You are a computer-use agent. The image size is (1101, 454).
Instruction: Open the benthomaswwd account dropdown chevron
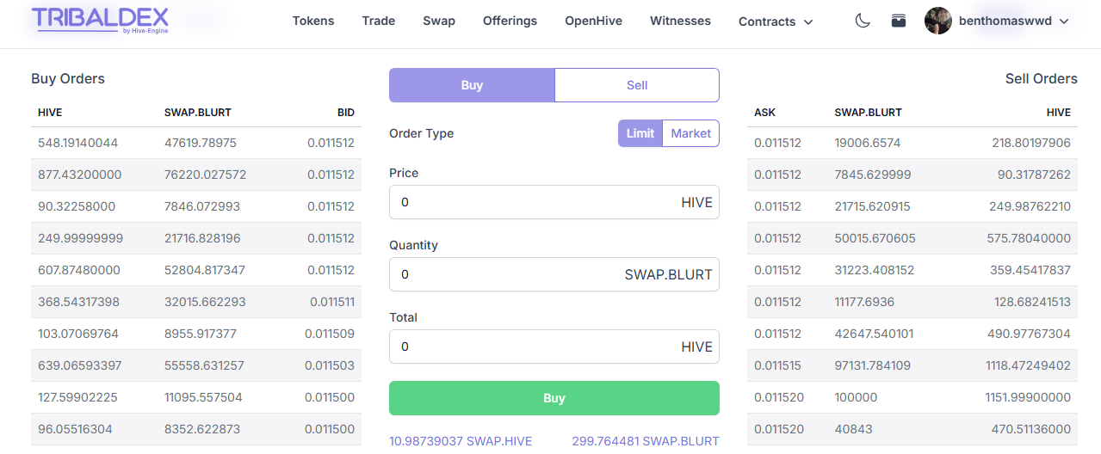(x=1065, y=21)
